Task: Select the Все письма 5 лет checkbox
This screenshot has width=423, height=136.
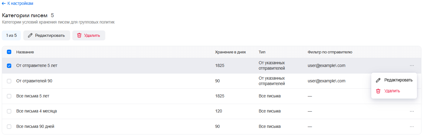Action: 9,96
